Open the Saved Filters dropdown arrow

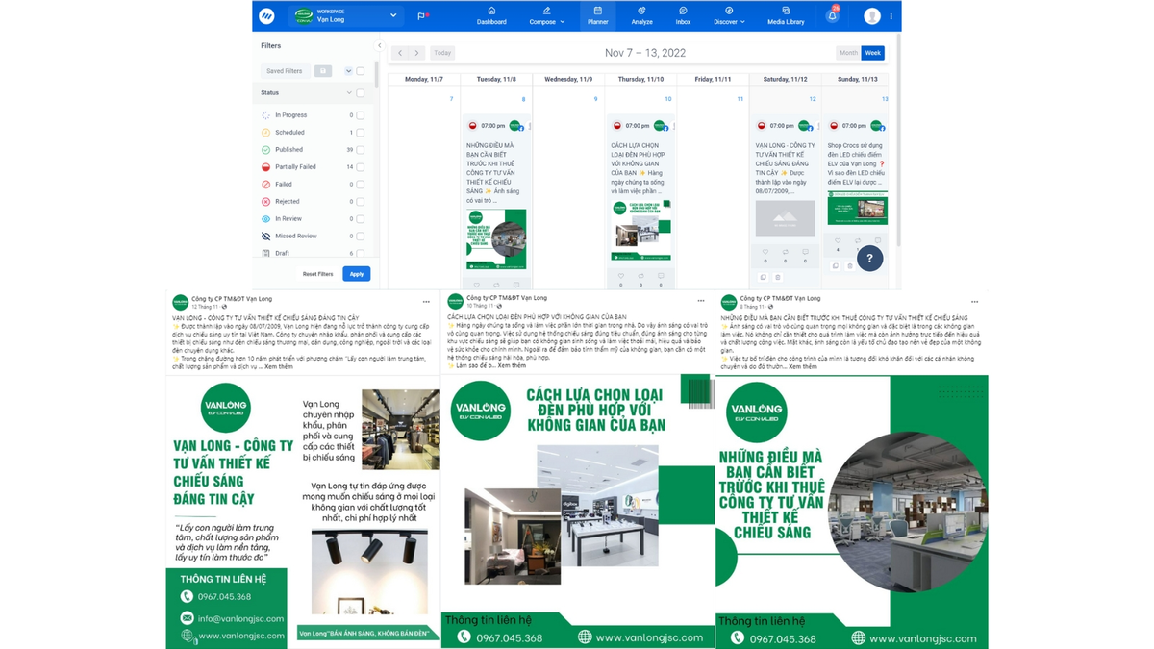point(348,71)
